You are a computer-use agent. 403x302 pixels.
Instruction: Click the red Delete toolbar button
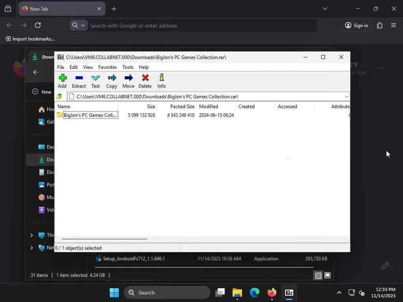[x=145, y=81]
